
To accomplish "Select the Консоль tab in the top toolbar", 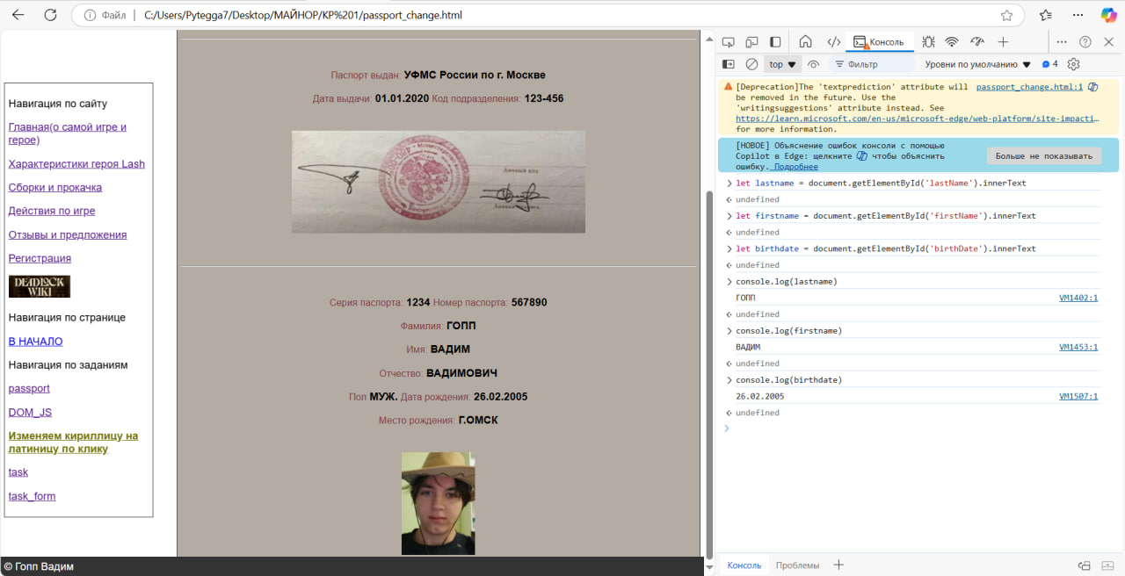I will 879,41.
